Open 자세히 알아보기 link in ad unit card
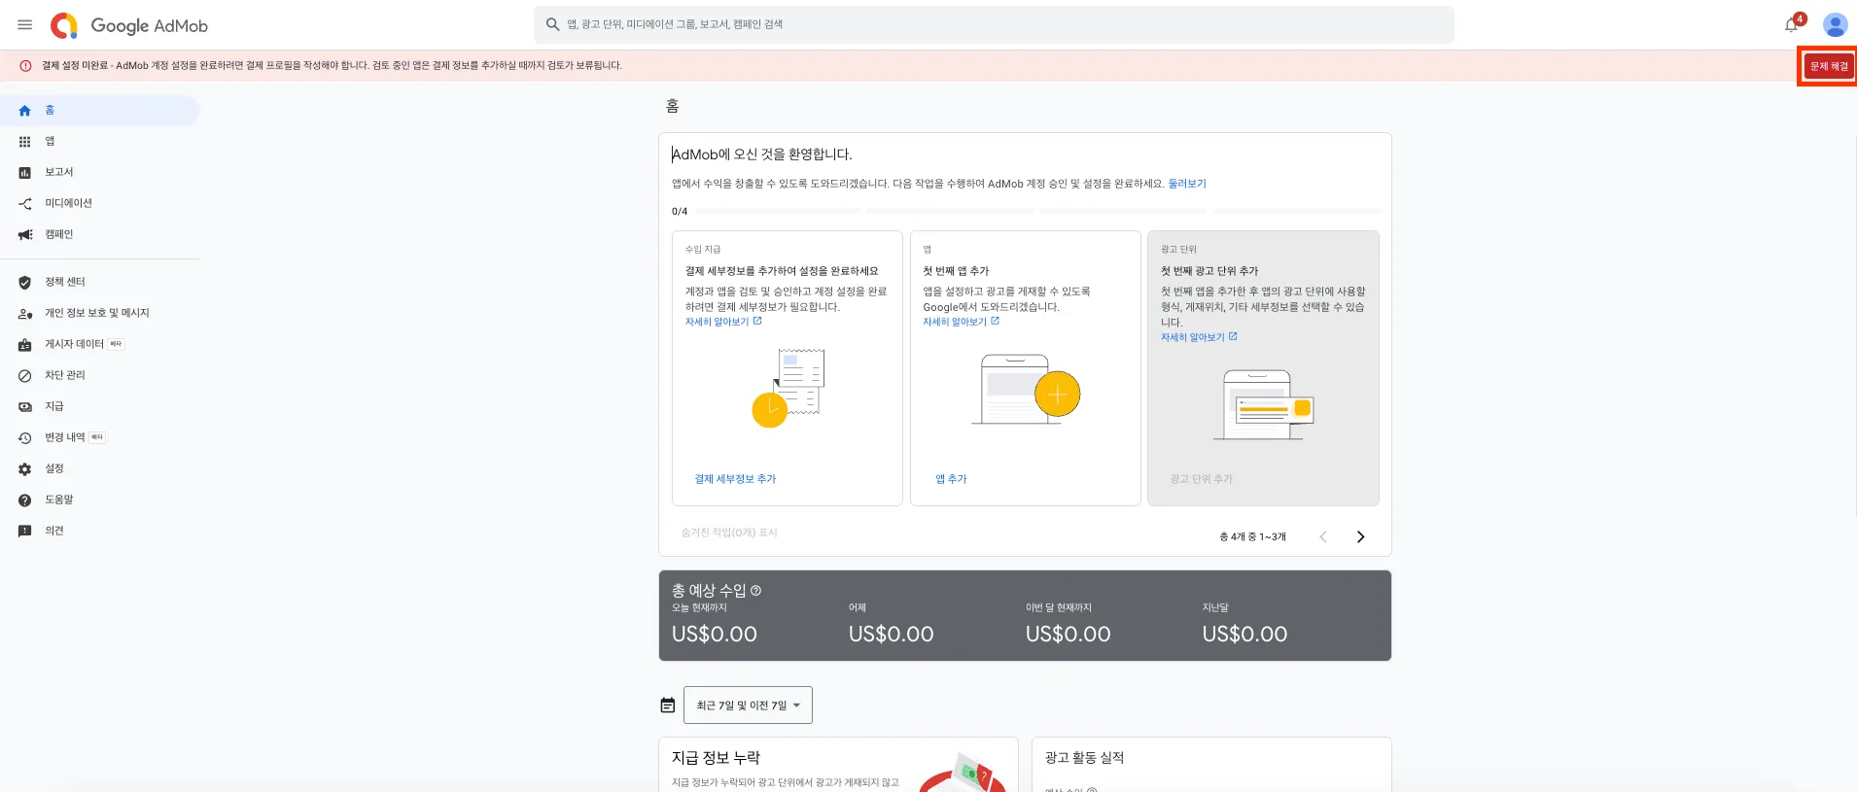Screen dimensions: 1857x792 [x=1199, y=337]
